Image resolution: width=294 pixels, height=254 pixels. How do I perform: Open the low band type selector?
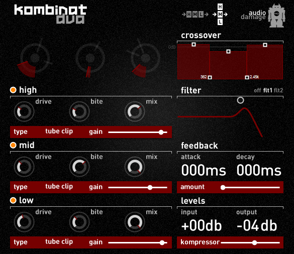pos(59,242)
